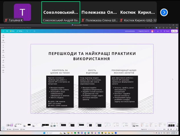Viewport: 180px width, 136px height.
Task: Click the browser address bar URL
Action: tap(15, 28)
